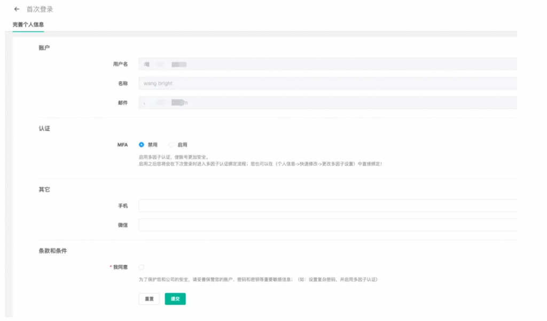Viewport: 547px width, 321px height.
Task: Click the 认证 section heading
Action: [44, 129]
